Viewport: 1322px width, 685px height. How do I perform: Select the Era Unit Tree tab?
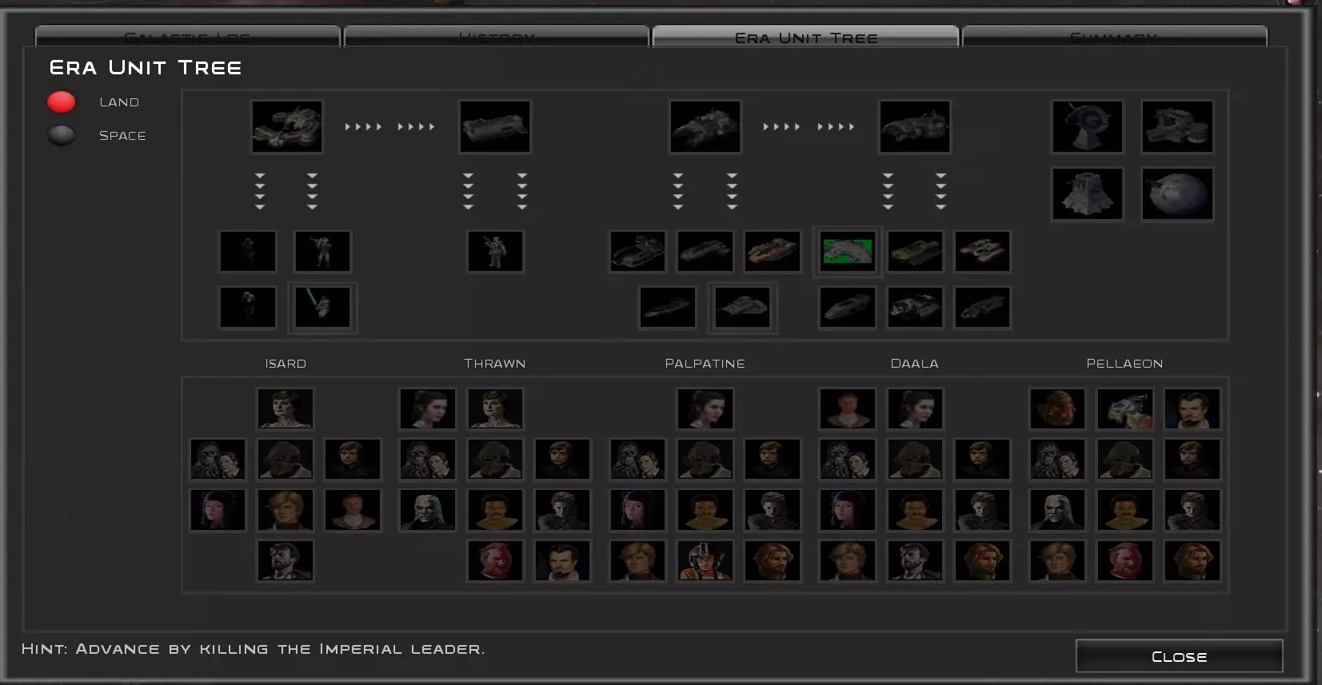pos(805,37)
